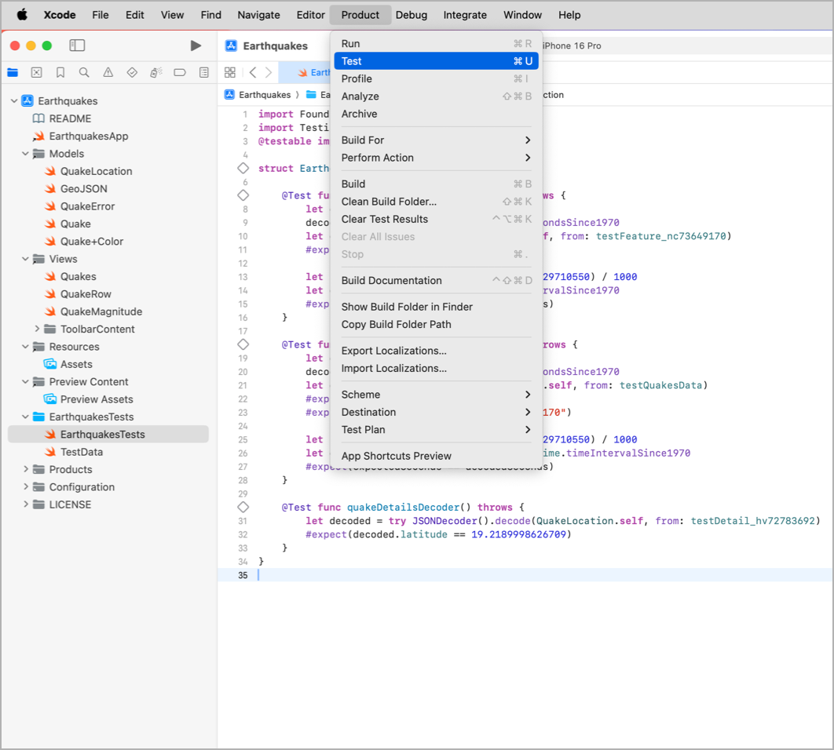Viewport: 834px width, 750px height.
Task: Choose Clear Test Results
Action: click(436, 219)
